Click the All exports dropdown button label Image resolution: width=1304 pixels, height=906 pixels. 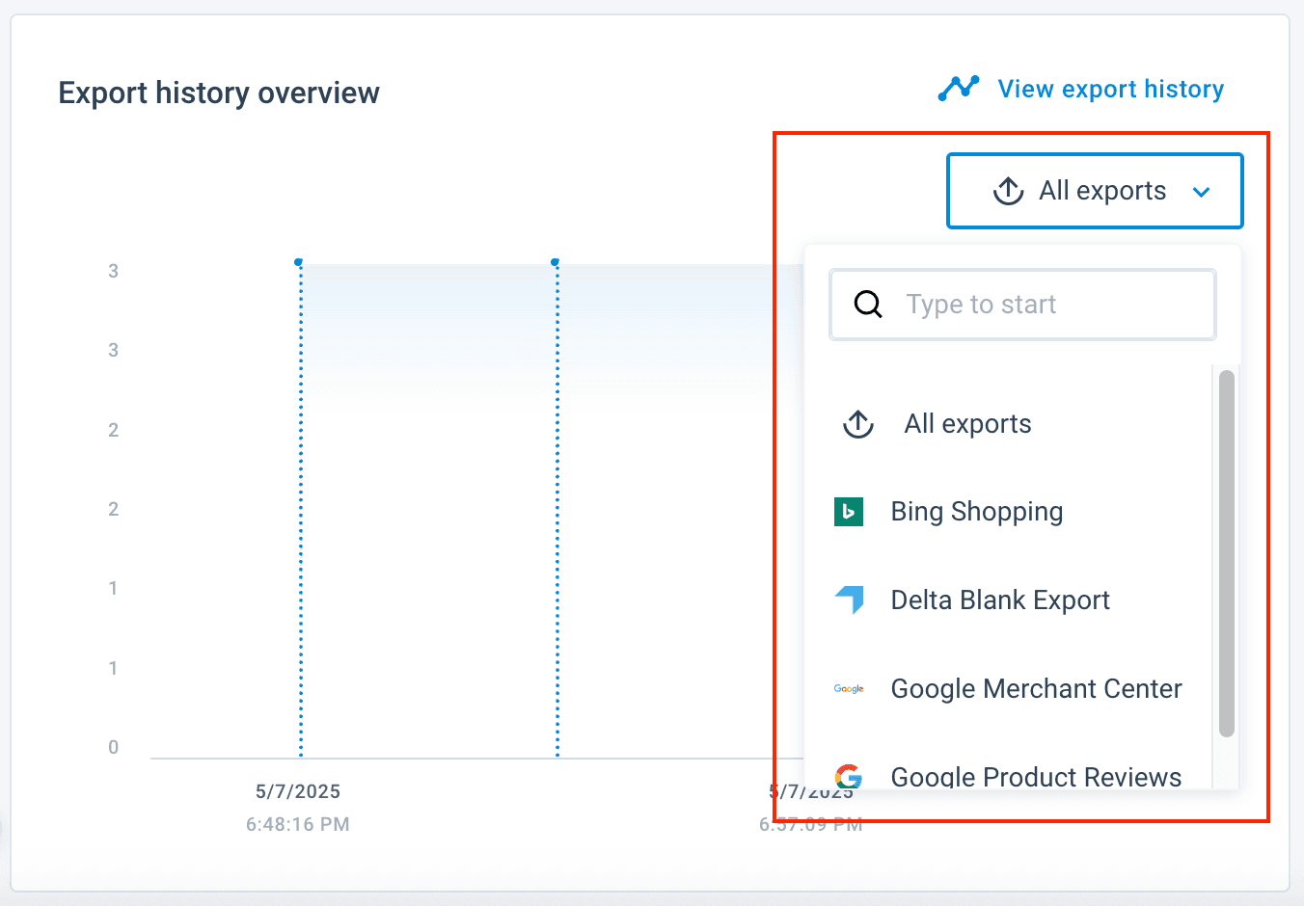(1101, 191)
